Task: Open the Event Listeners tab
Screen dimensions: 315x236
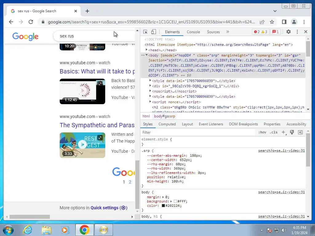Action: [x=211, y=124]
